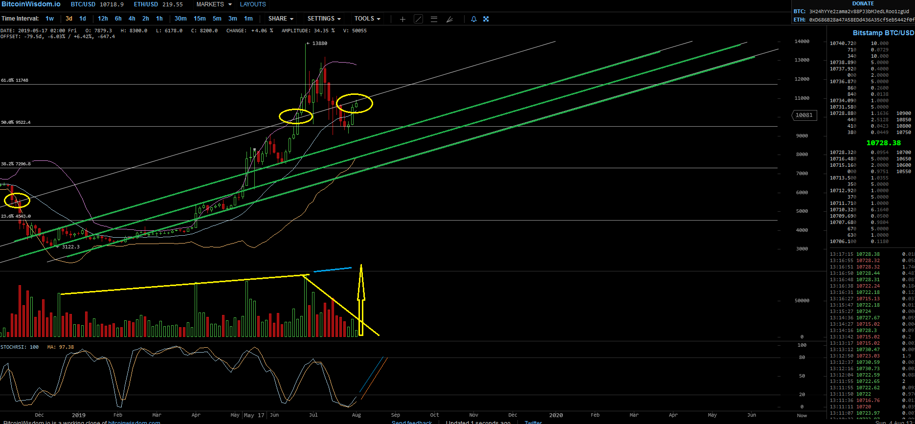The height and width of the screenshot is (424, 915).
Task: Go to BitcoinWisdom.io home logo
Action: click(x=31, y=4)
